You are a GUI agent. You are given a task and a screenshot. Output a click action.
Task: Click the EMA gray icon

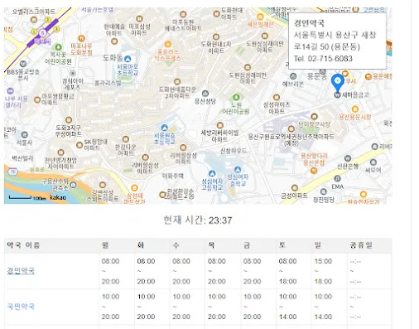tap(337, 178)
